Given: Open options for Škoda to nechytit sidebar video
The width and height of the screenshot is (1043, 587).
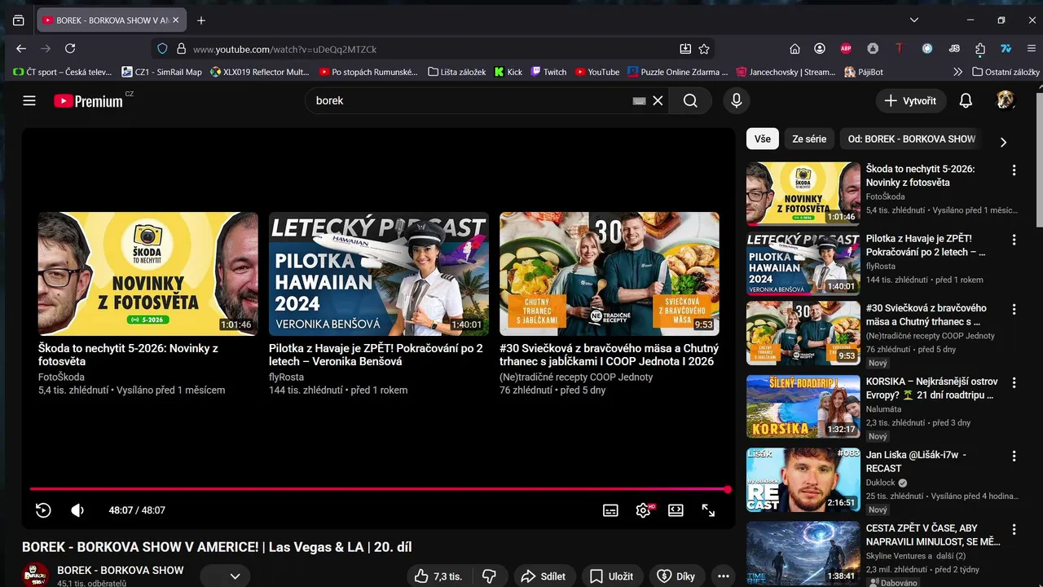Looking at the screenshot, I should [x=1014, y=170].
